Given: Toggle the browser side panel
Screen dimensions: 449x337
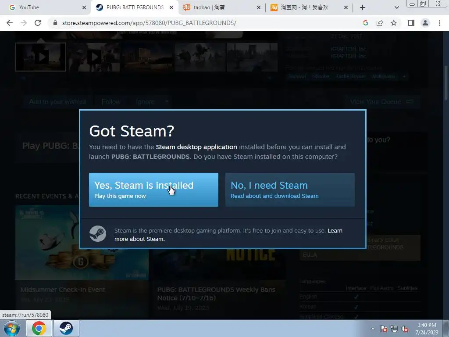Looking at the screenshot, I should (411, 23).
